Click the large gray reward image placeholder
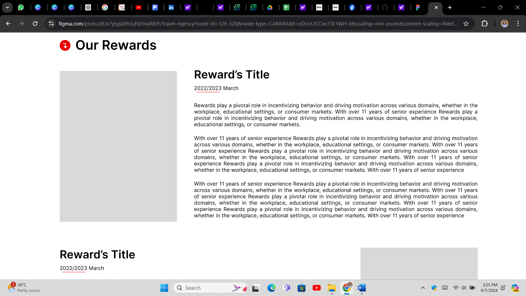 point(118,146)
